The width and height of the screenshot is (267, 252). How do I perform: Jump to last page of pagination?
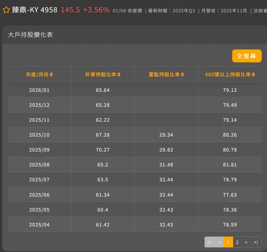tap(256, 242)
